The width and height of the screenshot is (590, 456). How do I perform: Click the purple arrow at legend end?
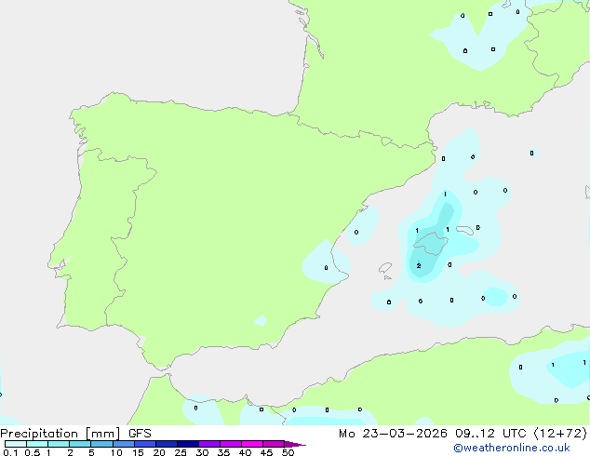coord(295,444)
